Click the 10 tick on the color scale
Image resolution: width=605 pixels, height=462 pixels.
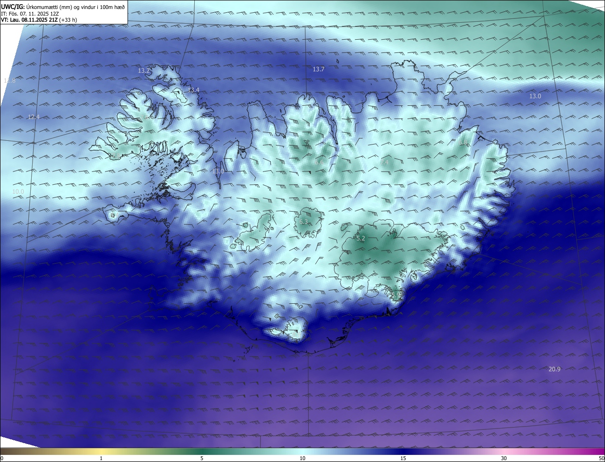302,458
